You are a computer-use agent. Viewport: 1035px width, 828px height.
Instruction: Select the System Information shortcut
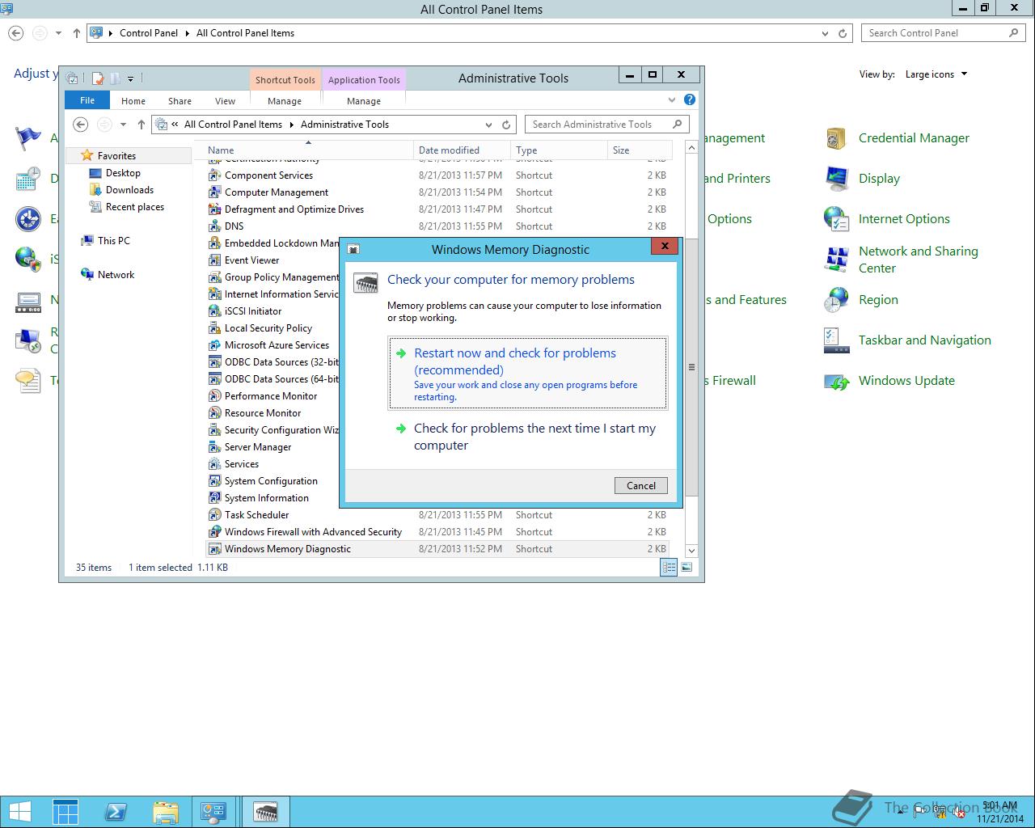pyautogui.click(x=267, y=498)
